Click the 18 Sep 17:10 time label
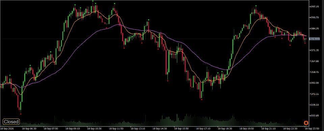The image size is (324, 131). (203, 129)
